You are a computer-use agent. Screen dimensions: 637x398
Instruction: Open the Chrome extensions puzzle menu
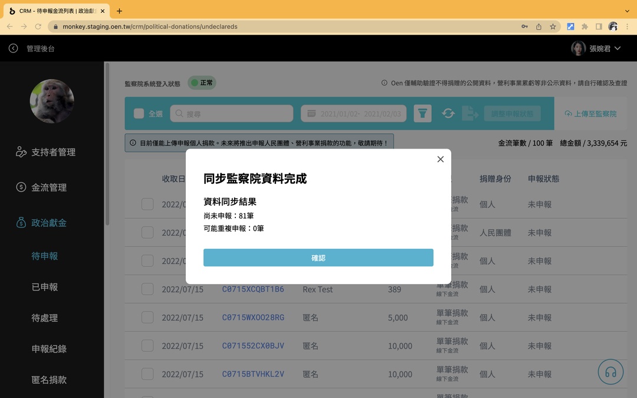click(x=585, y=26)
